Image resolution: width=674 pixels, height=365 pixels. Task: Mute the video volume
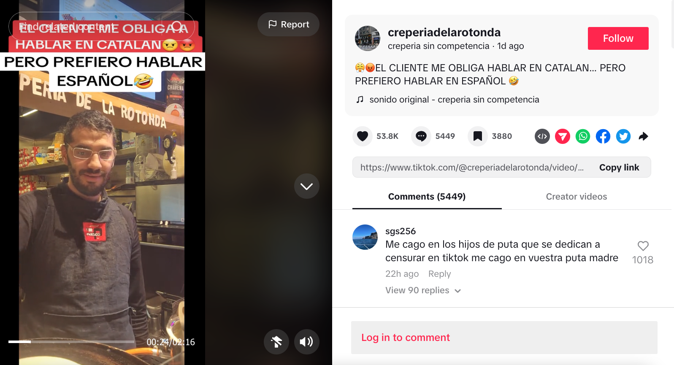(306, 342)
